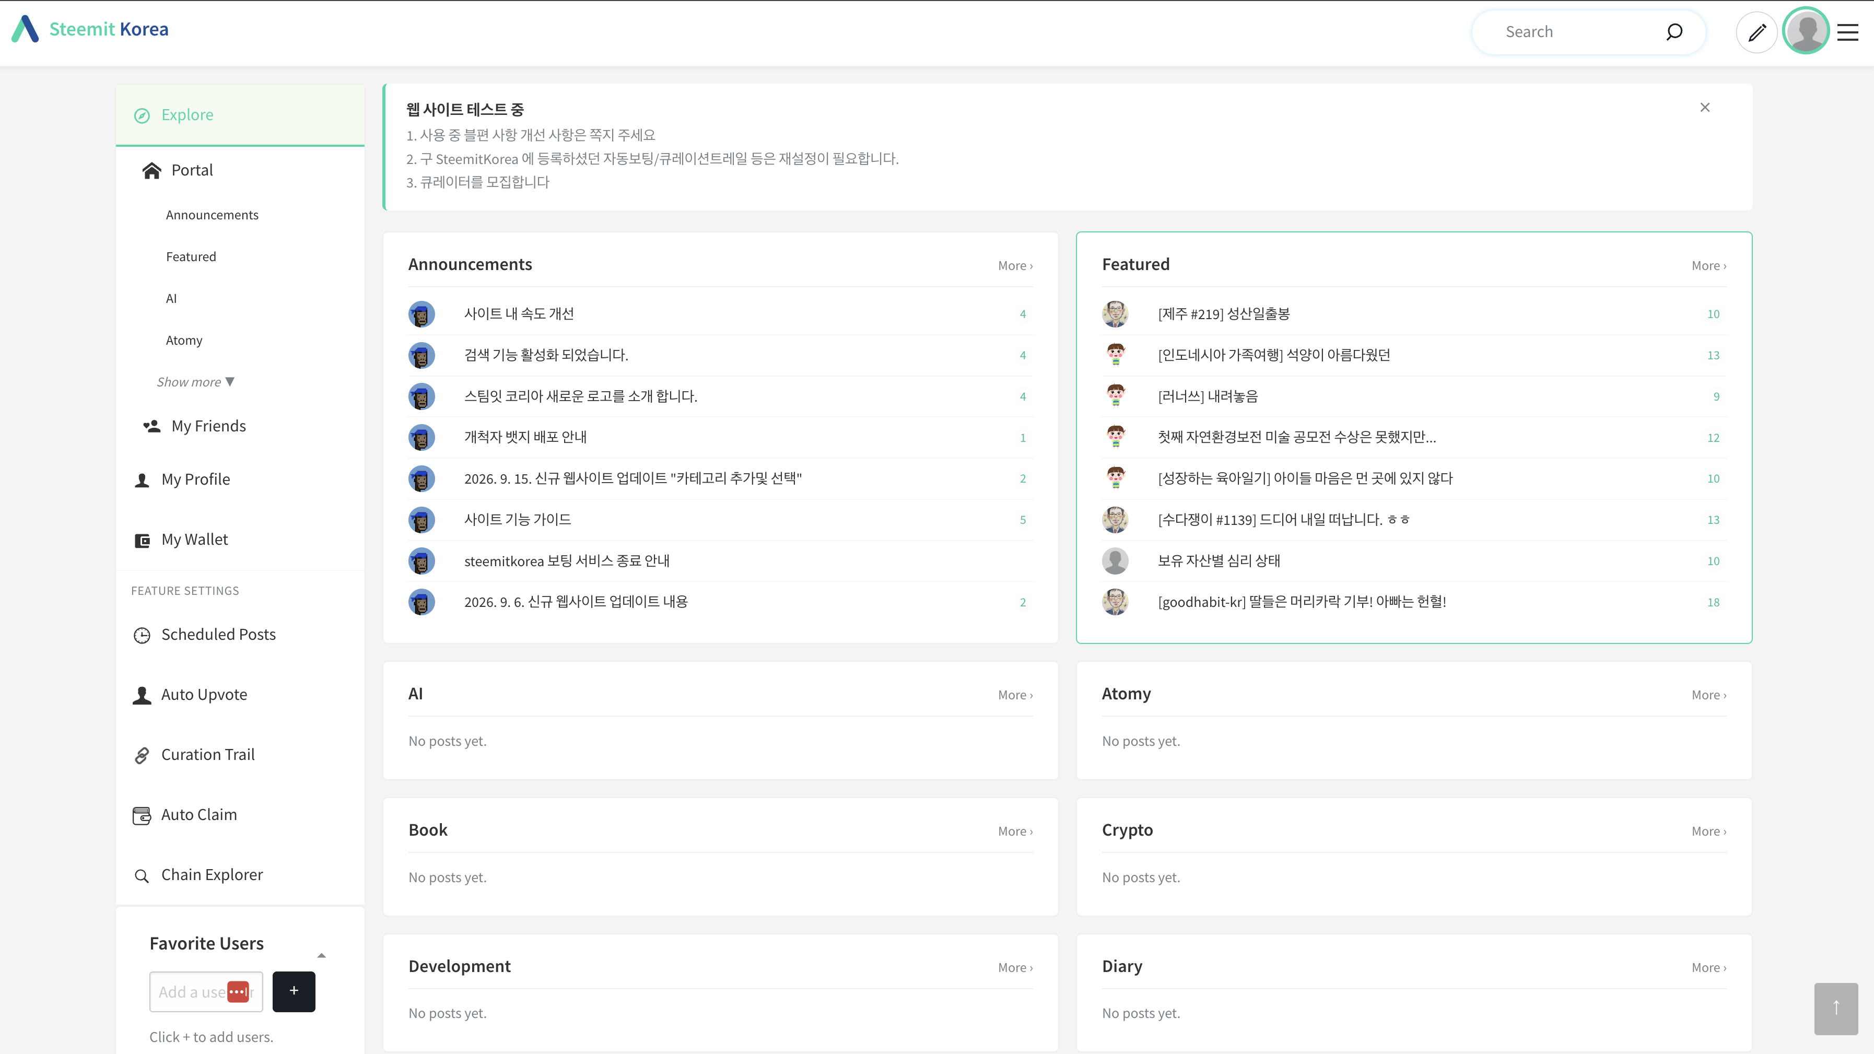Click the Auto Upvote user icon
The image size is (1874, 1054).
pos(142,695)
